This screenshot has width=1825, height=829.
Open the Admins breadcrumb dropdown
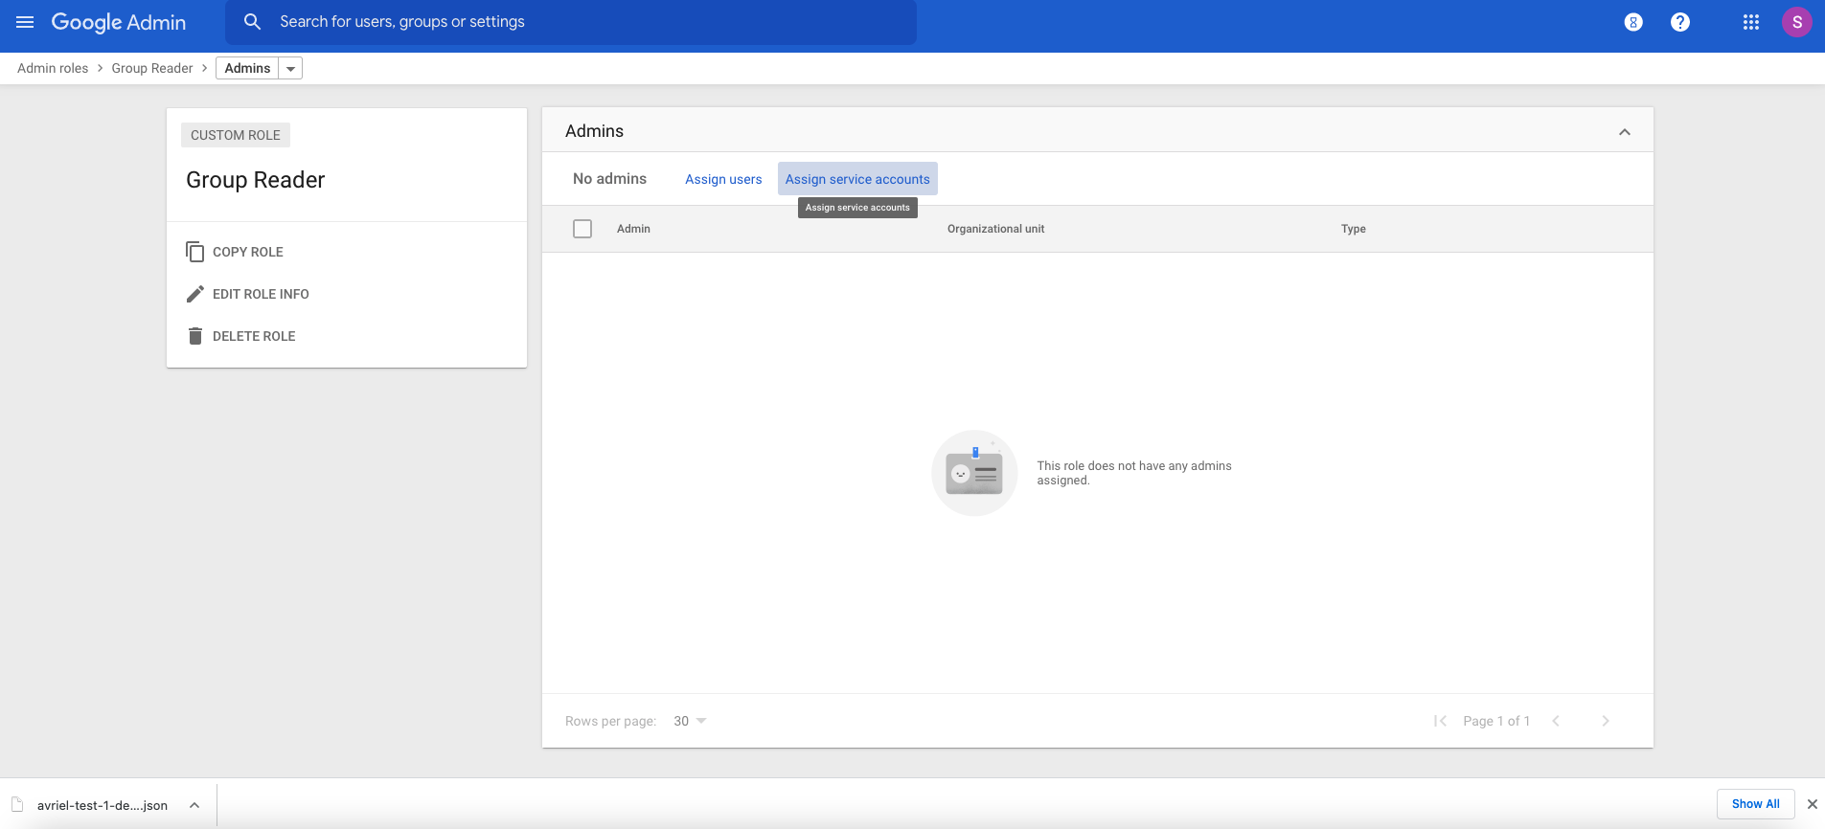tap(290, 68)
